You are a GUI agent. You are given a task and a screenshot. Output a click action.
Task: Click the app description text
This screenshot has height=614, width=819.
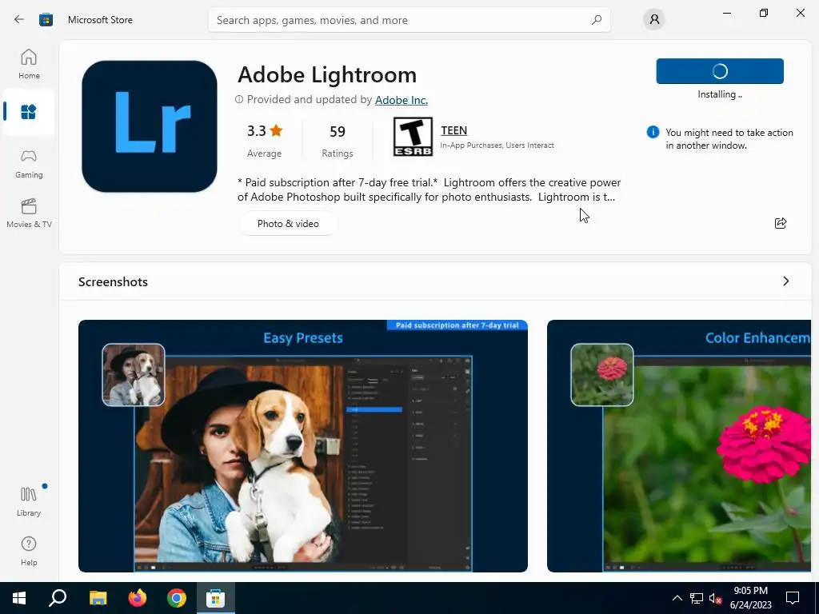click(x=429, y=189)
